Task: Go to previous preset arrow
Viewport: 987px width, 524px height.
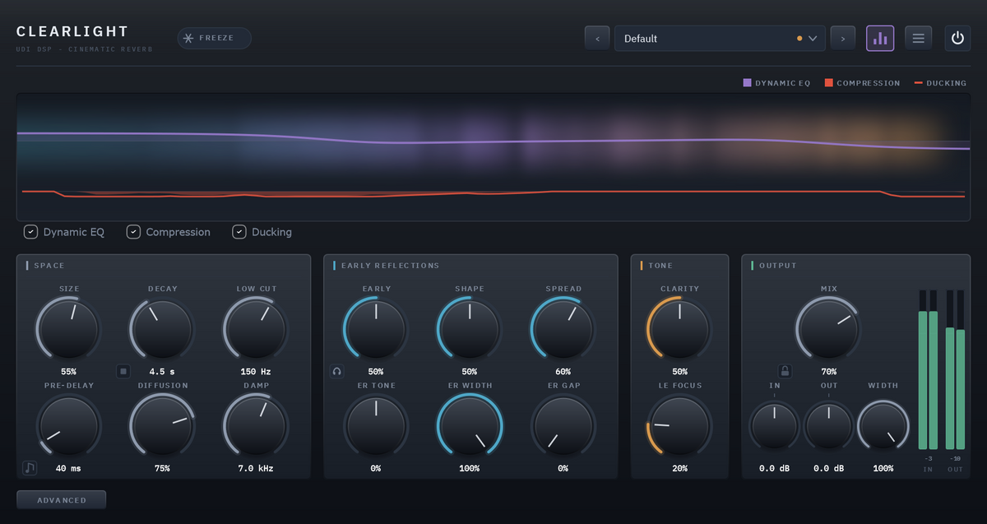Action: (597, 38)
